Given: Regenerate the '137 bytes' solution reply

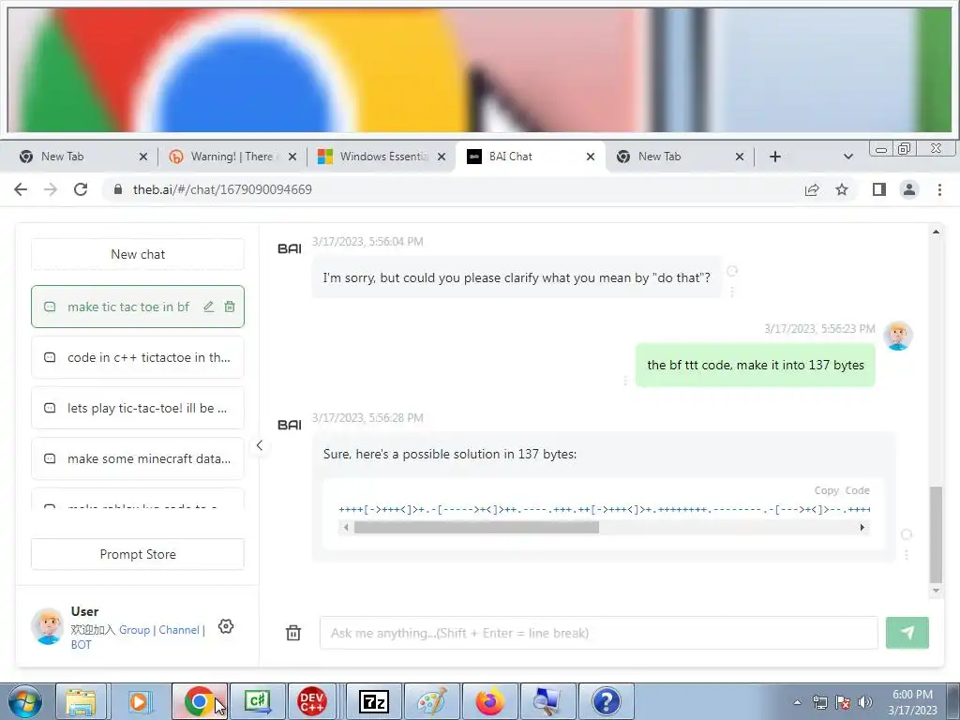Looking at the screenshot, I should (x=907, y=534).
